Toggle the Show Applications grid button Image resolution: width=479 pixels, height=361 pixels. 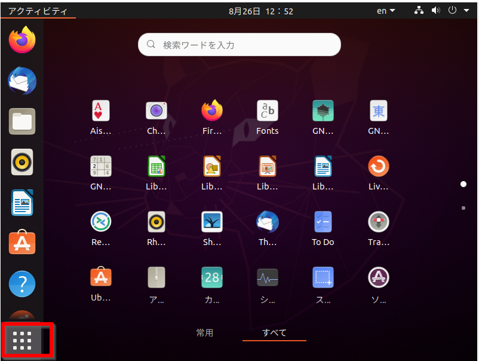coord(22,340)
